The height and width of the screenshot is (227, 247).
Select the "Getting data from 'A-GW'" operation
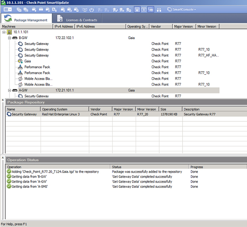point(126,182)
